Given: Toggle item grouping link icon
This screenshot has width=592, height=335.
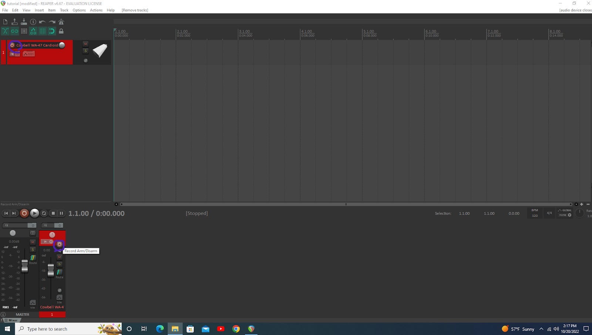Looking at the screenshot, I should [x=14, y=31].
